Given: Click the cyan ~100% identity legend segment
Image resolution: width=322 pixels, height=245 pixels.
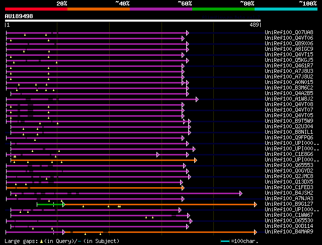Looking at the screenshot, I should click(286, 9).
